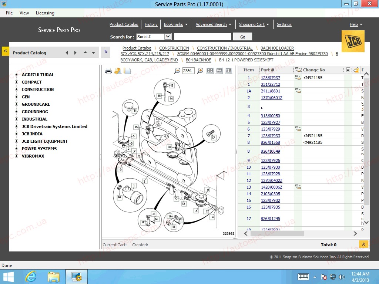The width and height of the screenshot is (379, 284).
Task: Fit the diagram to the whole window
Action: 210,71
